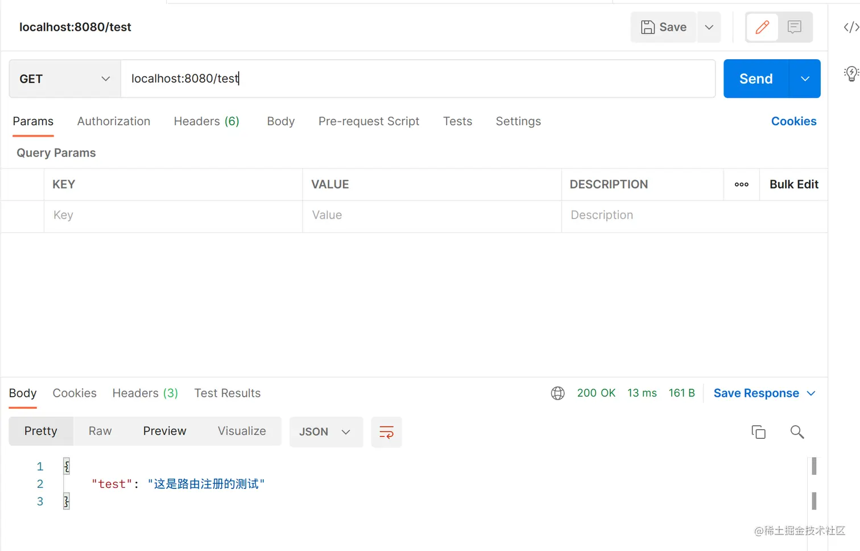Click line number 2 in response
This screenshot has width=860, height=551.
point(40,484)
